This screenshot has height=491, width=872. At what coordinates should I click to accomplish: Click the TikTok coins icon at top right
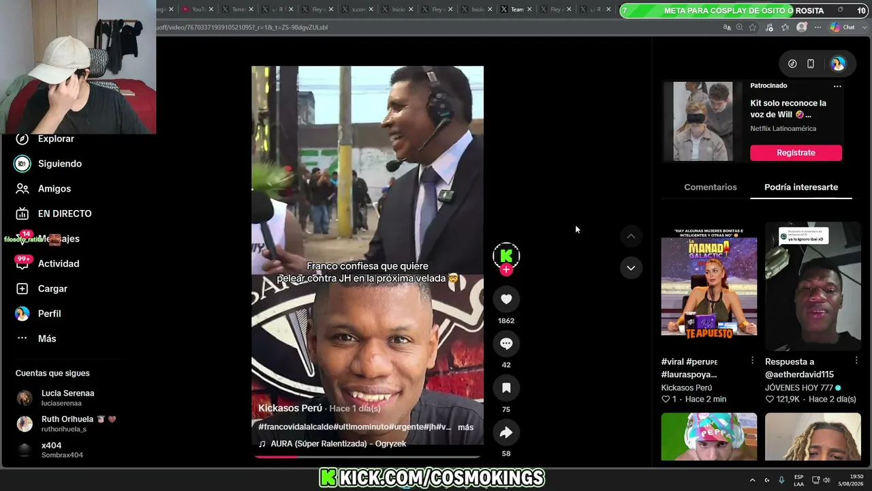coord(792,63)
